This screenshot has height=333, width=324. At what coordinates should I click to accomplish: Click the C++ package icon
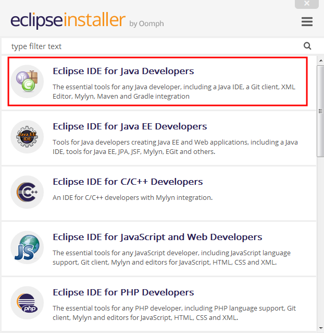point(27,192)
